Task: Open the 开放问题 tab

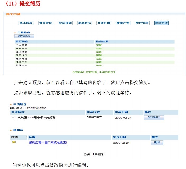Action: click(x=104, y=23)
